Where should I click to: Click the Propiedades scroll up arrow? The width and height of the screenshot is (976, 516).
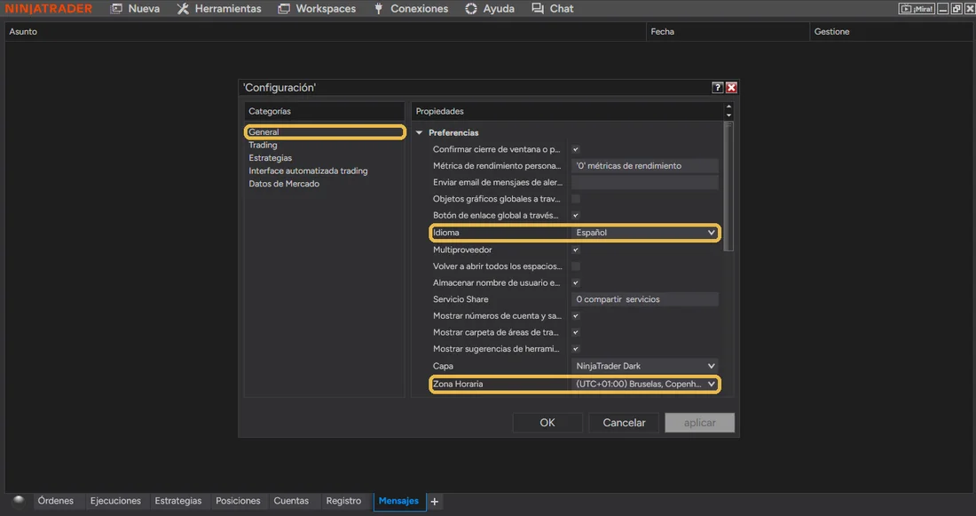(x=728, y=107)
